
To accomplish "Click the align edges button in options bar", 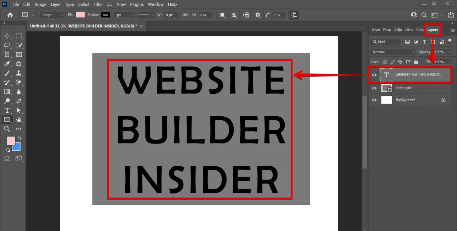I will point(294,15).
